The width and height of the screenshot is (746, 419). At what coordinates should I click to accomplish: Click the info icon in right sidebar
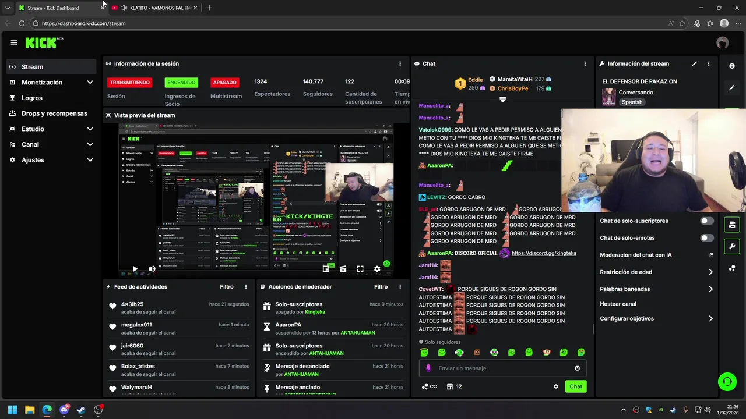click(732, 66)
